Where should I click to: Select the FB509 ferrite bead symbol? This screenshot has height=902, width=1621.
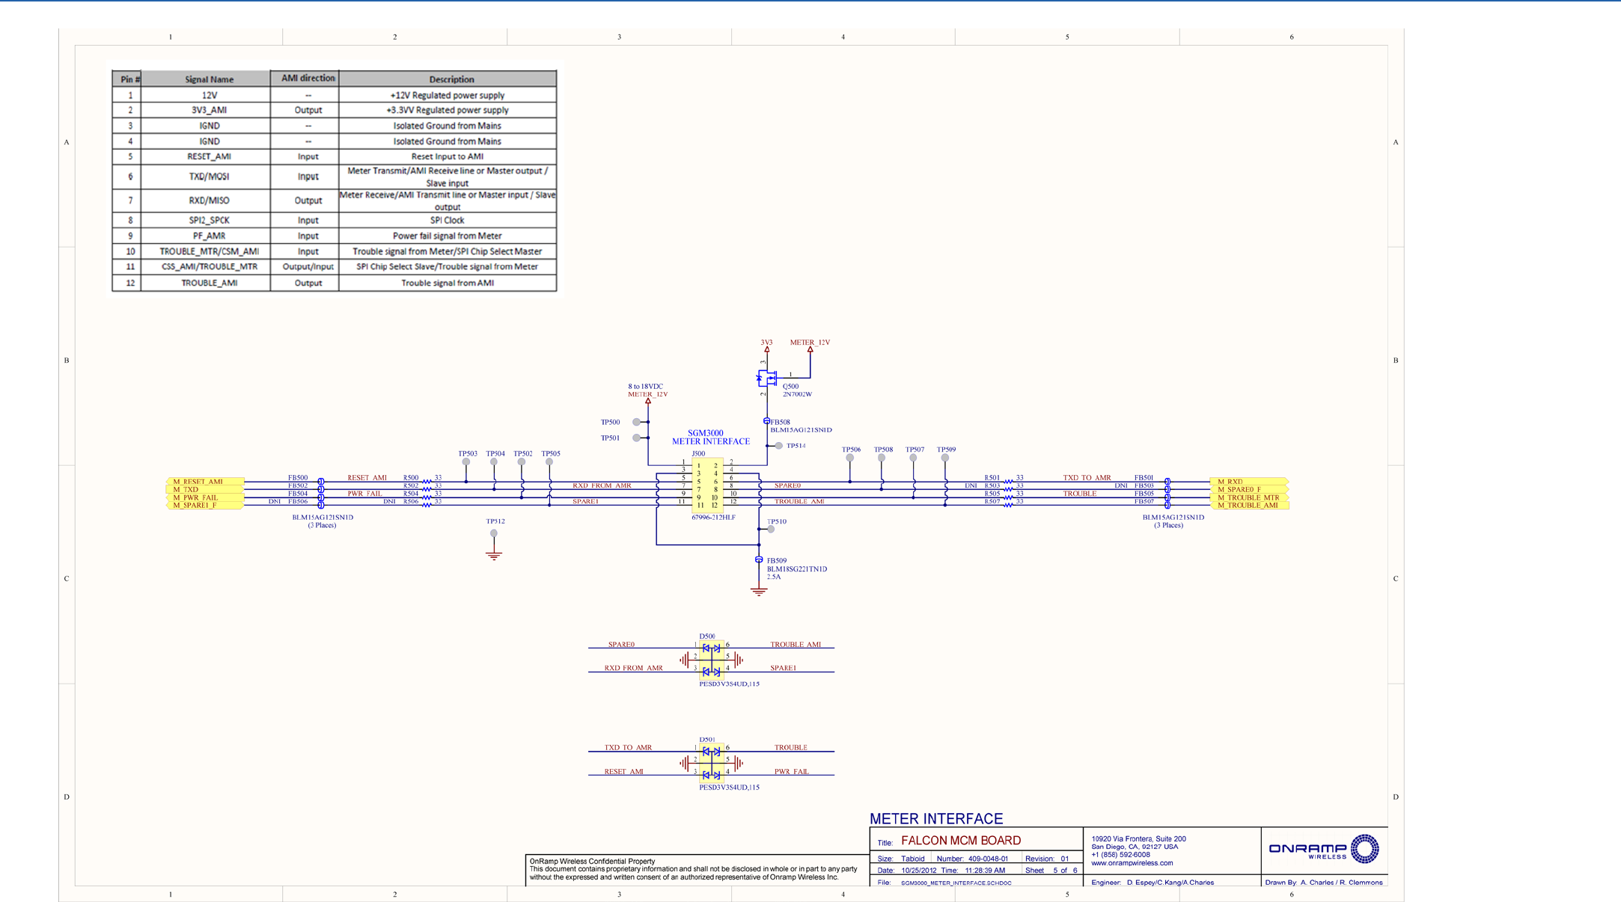(x=759, y=559)
